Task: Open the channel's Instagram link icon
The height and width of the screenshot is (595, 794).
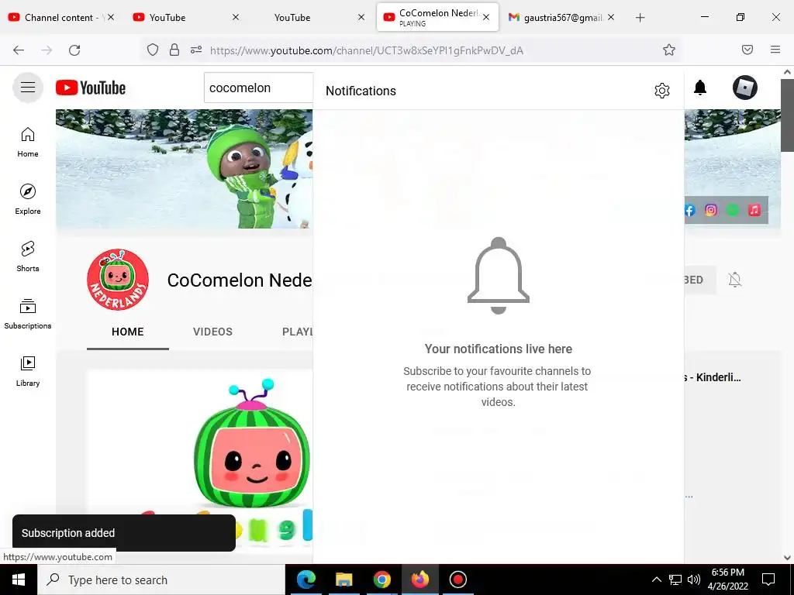Action: click(711, 210)
